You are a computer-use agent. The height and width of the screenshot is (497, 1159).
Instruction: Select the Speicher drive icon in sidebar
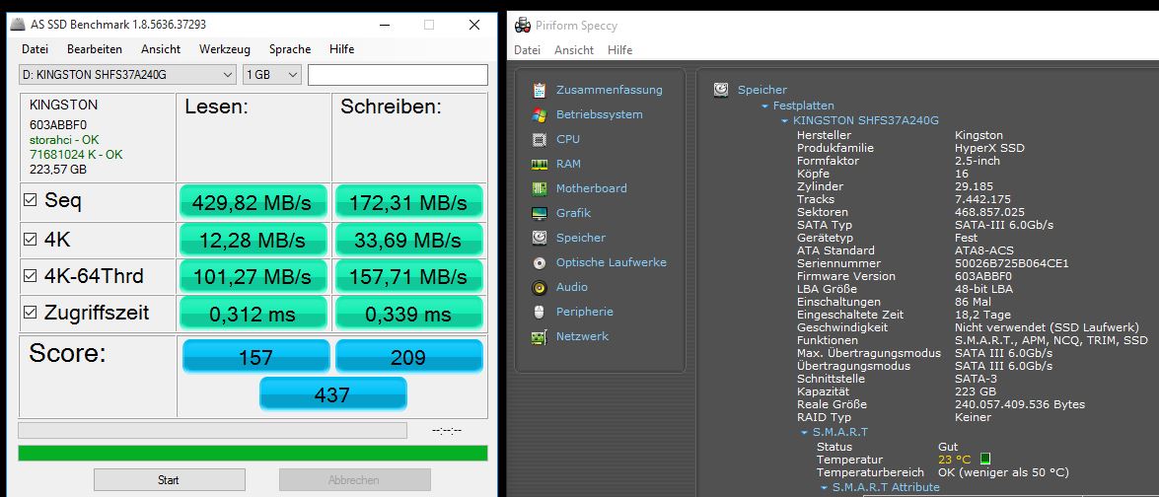coord(540,238)
